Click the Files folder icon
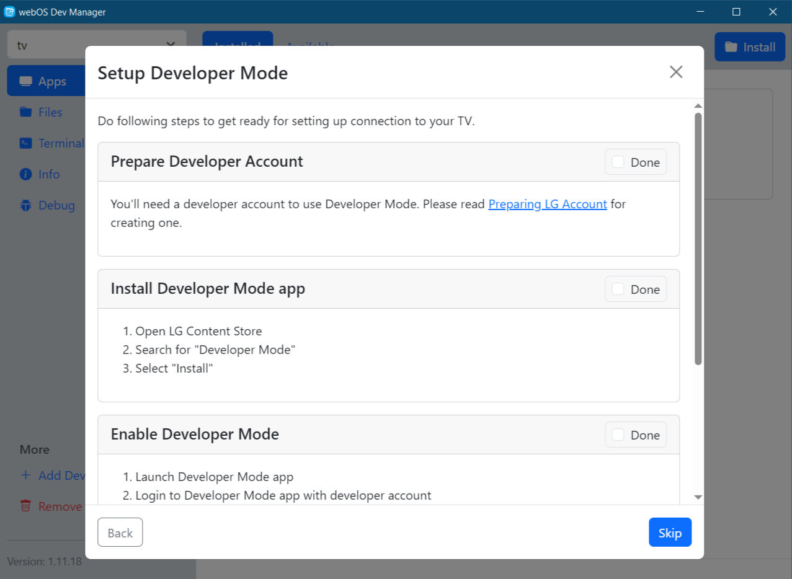Screen dimensions: 792x579 (x=25, y=112)
